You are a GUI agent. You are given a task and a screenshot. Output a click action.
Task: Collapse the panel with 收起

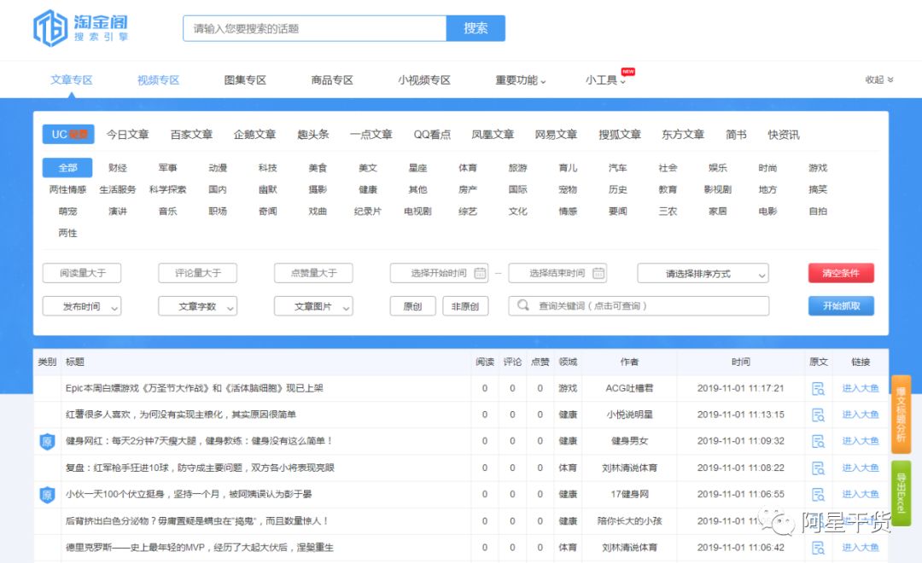[x=879, y=80]
